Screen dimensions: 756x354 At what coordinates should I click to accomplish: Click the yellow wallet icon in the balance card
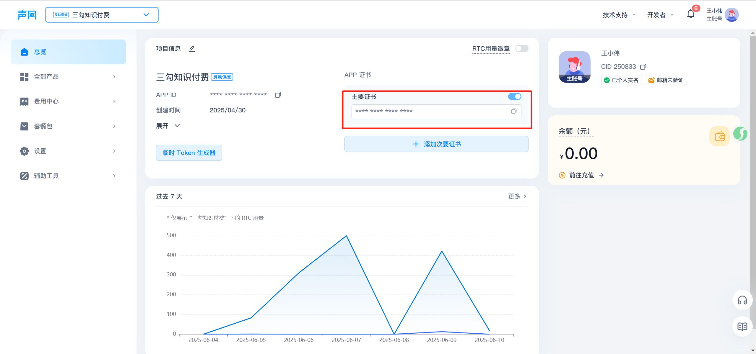tap(719, 136)
